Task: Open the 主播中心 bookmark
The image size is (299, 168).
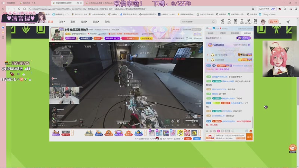Action: click(113, 14)
